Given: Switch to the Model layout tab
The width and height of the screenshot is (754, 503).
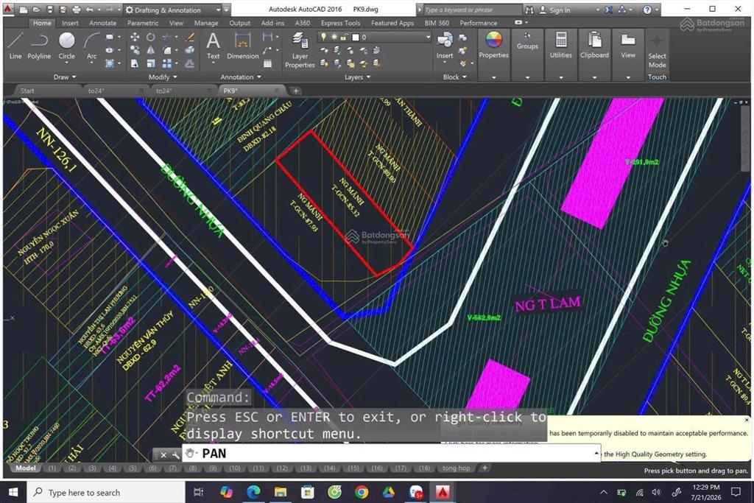Looking at the screenshot, I should pos(26,468).
